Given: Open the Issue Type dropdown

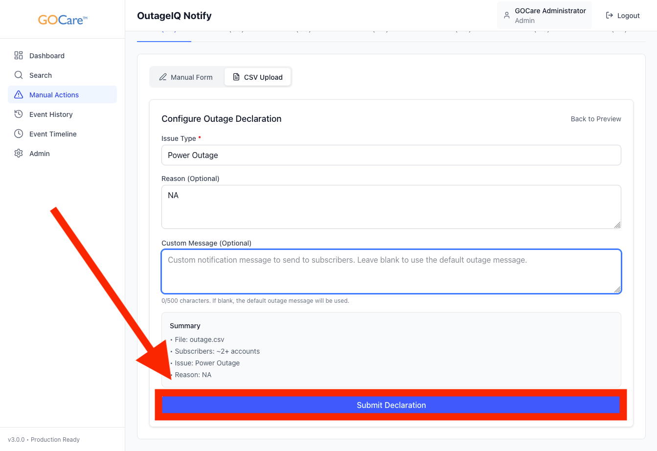Looking at the screenshot, I should [x=391, y=155].
